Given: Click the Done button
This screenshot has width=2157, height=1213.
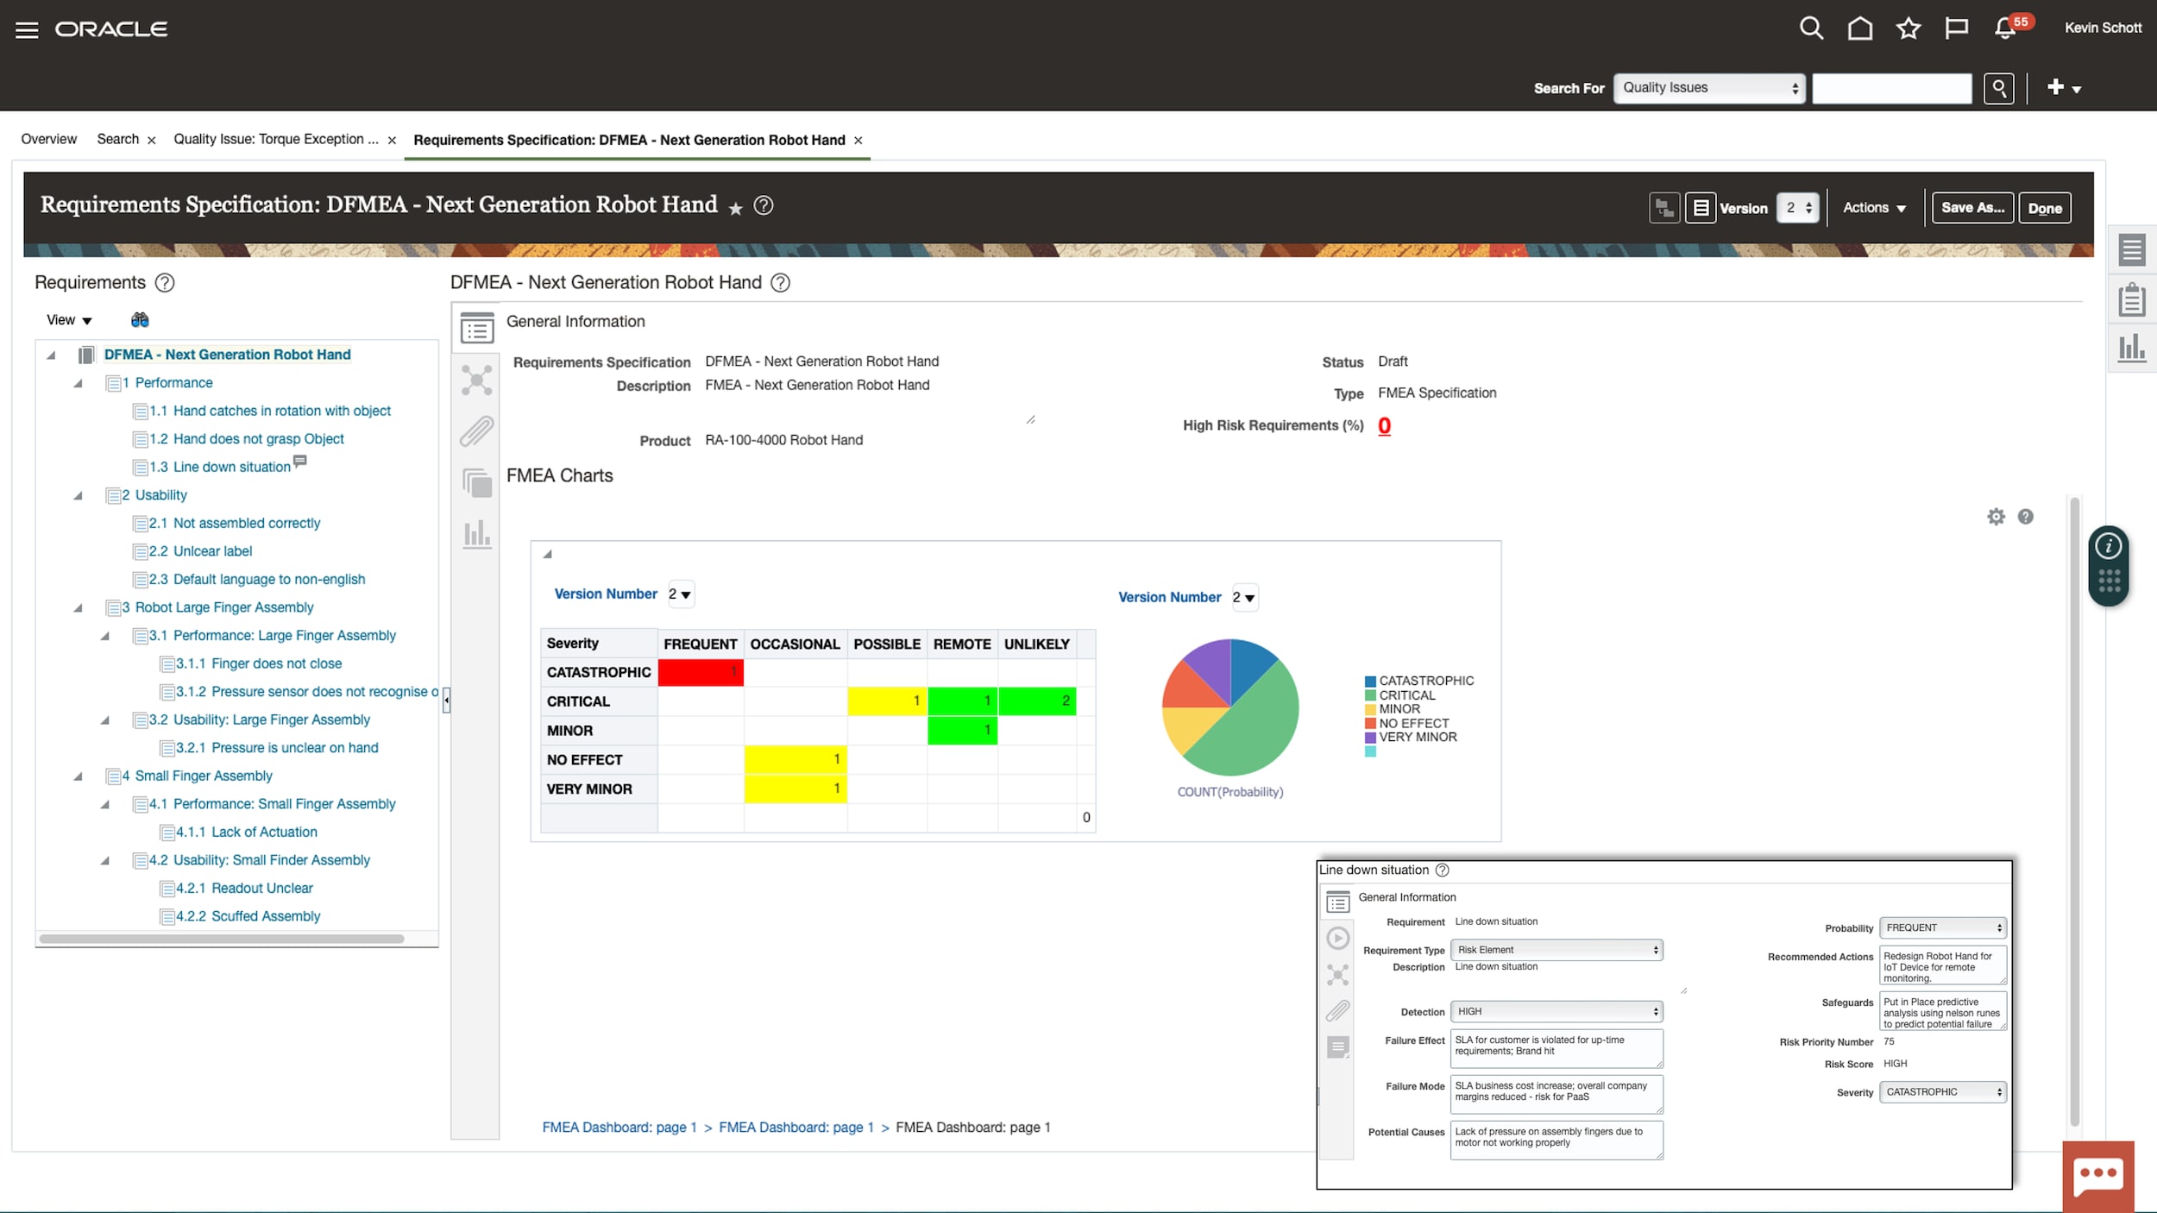Looking at the screenshot, I should (x=2045, y=207).
